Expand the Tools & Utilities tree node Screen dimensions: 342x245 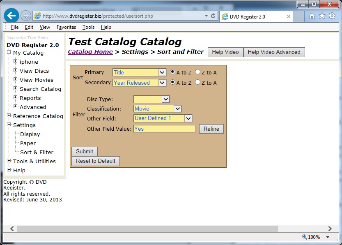coord(9,161)
